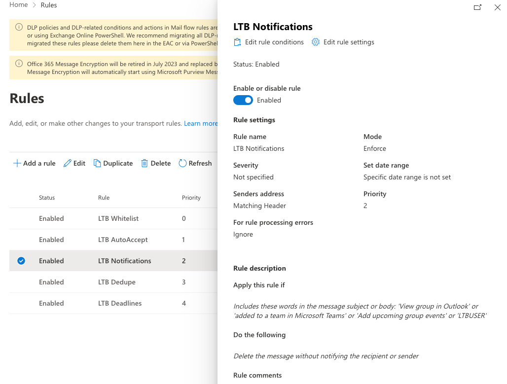This screenshot has width=507, height=384.
Task: Click the pencil Edit icon in toolbar
Action: point(67,163)
